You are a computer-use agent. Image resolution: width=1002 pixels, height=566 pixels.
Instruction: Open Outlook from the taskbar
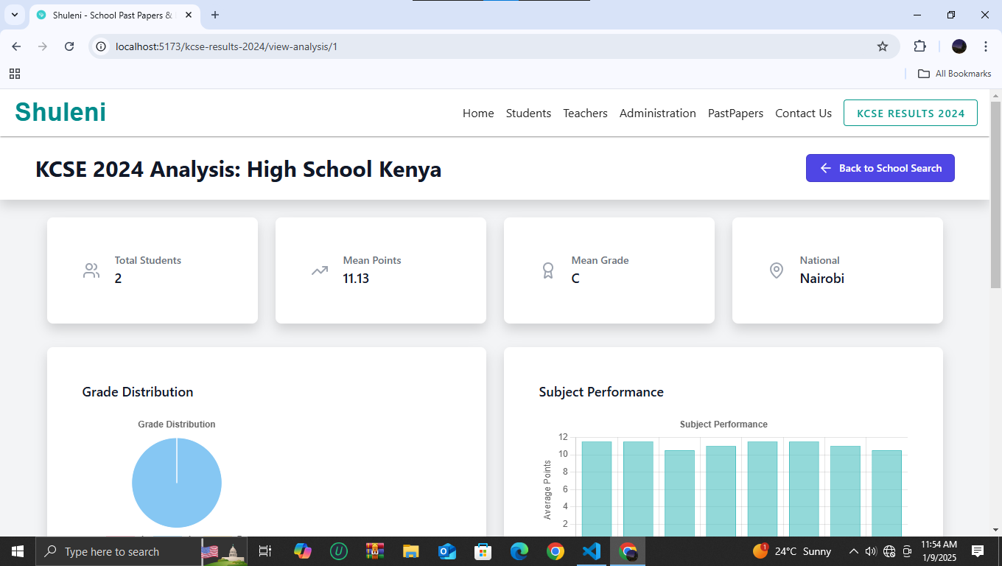click(x=447, y=551)
